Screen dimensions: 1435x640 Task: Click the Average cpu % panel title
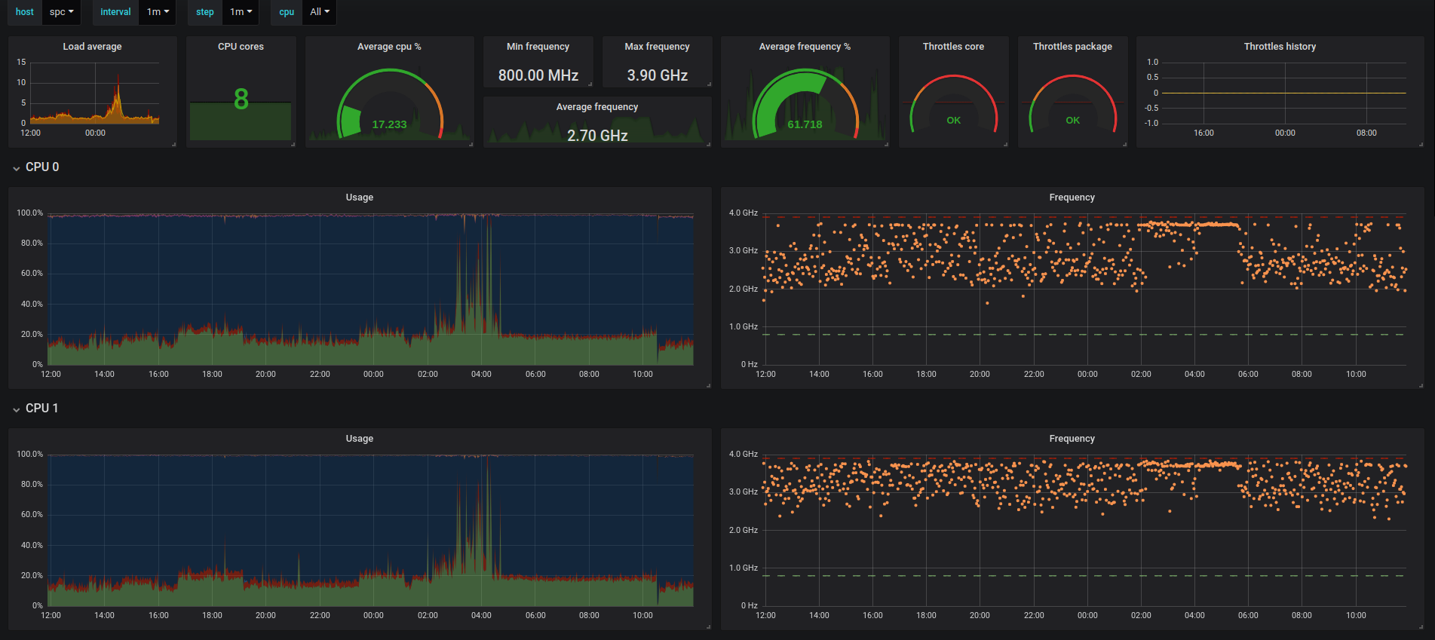[x=389, y=47]
